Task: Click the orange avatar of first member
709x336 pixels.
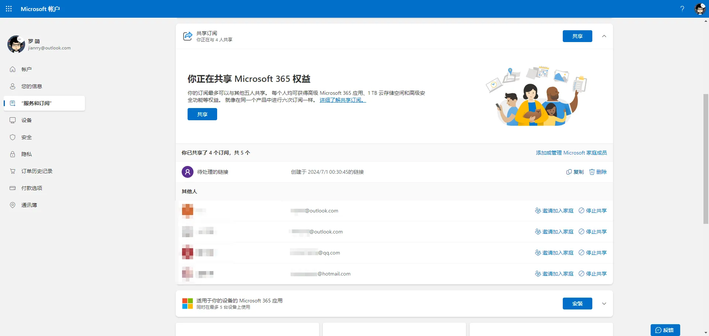Action: 188,211
